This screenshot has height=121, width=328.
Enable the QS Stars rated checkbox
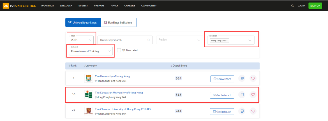(x=119, y=50)
